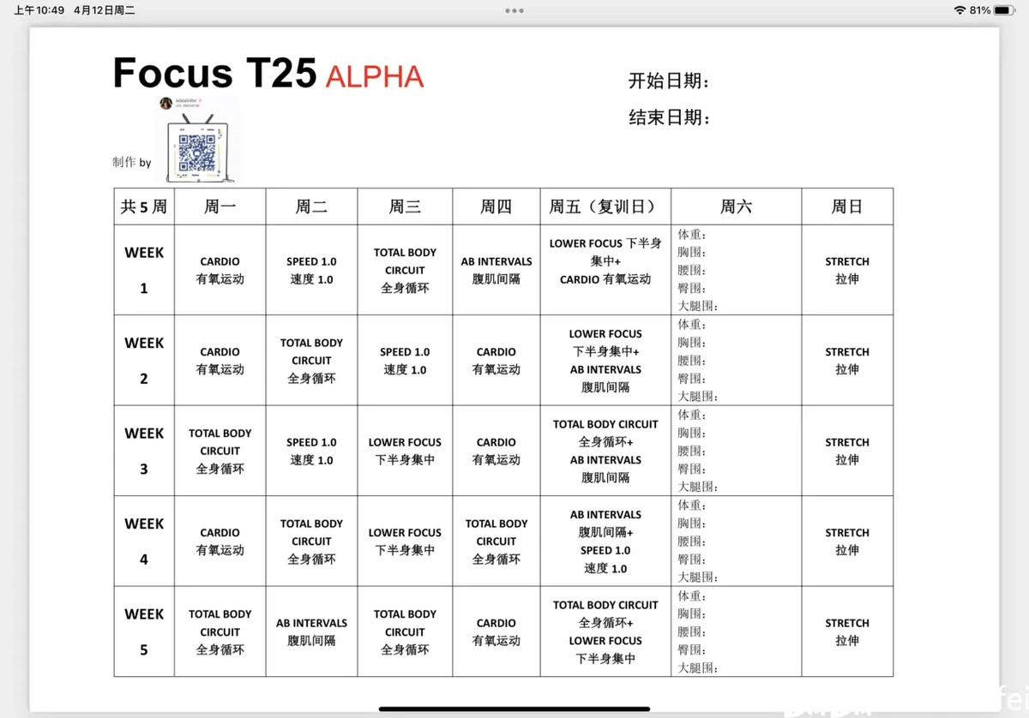Tap the battery icon in status bar
This screenshot has height=718, width=1029.
[1007, 10]
